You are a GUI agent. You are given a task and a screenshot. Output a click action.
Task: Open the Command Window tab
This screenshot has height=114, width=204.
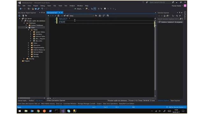(x=70, y=104)
